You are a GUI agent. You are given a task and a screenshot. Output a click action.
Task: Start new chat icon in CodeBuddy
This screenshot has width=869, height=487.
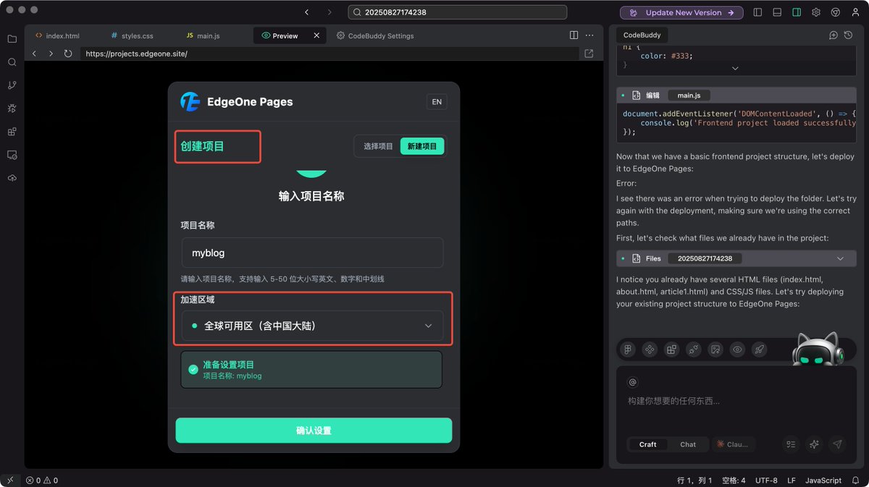point(834,35)
